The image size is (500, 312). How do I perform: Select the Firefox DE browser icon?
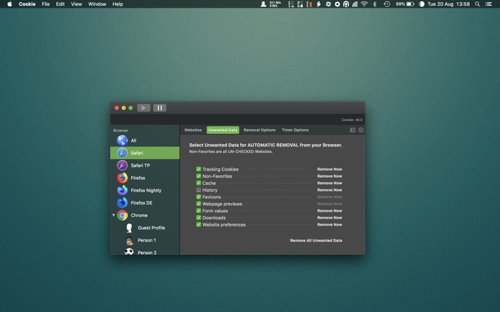[122, 203]
